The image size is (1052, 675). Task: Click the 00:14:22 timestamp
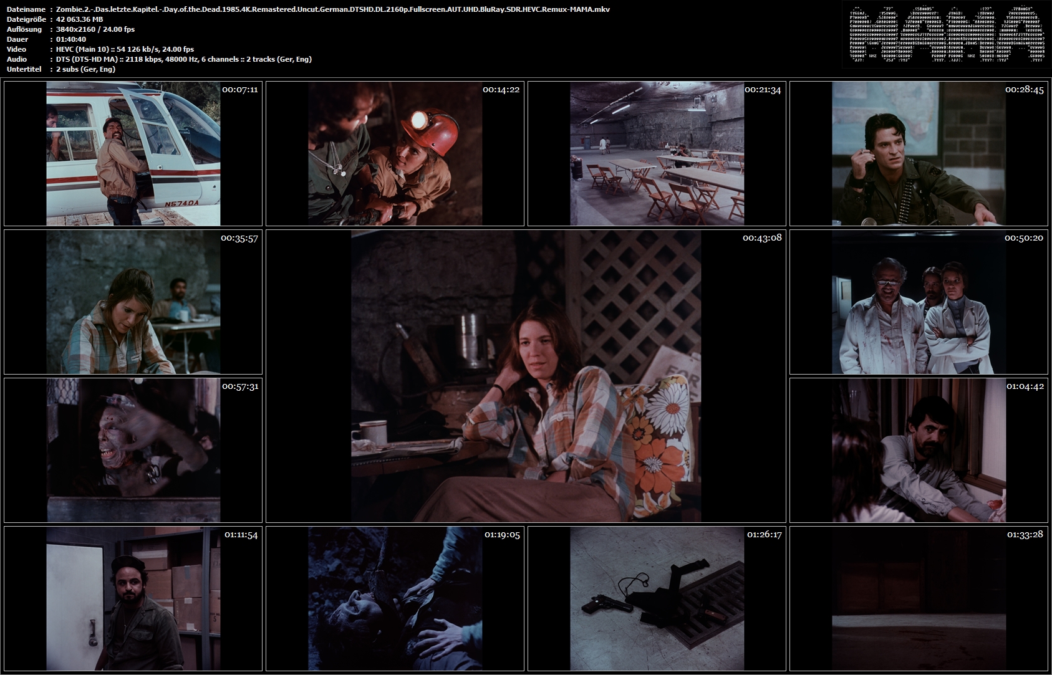click(x=501, y=90)
